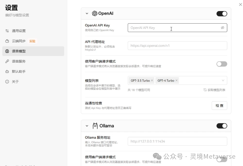Focus the Ollama 服务地址 input field
The height and width of the screenshot is (166, 243).
pyautogui.click(x=177, y=141)
